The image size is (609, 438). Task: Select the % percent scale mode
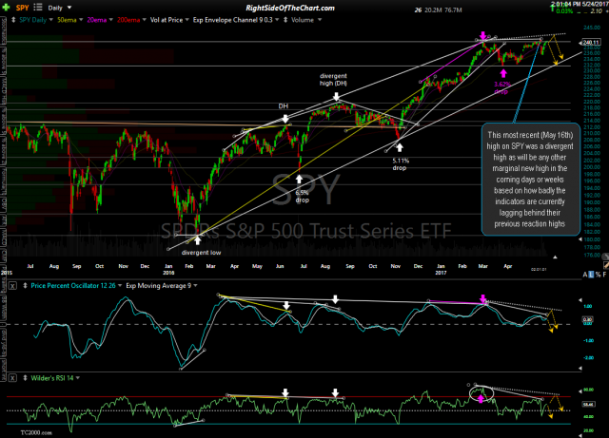[598, 275]
